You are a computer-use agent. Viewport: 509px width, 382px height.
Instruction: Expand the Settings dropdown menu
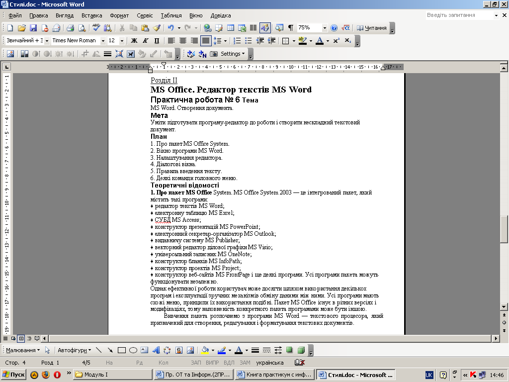(x=233, y=54)
